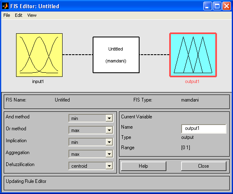Click the variable Name field containing output1

[x=204, y=129]
